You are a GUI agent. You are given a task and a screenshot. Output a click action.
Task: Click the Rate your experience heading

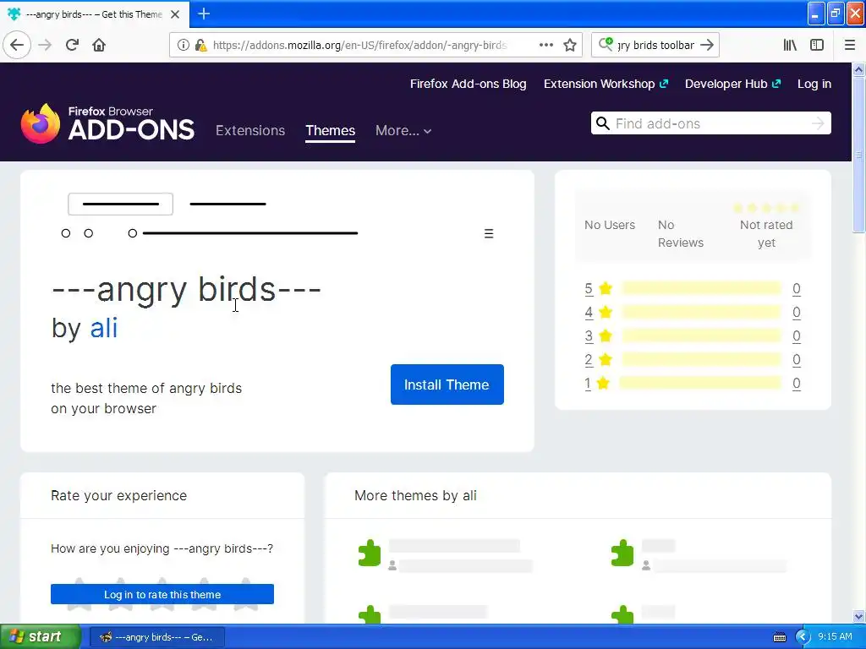pyautogui.click(x=118, y=495)
